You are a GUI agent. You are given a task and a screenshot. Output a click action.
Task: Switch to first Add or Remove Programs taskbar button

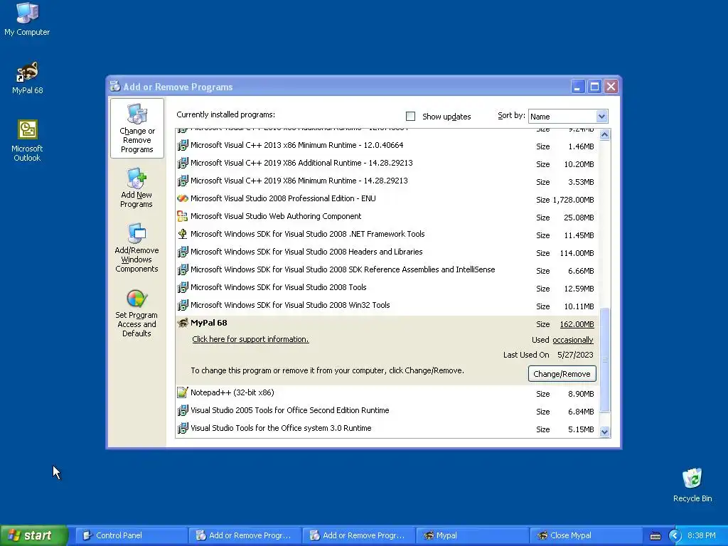245,536
